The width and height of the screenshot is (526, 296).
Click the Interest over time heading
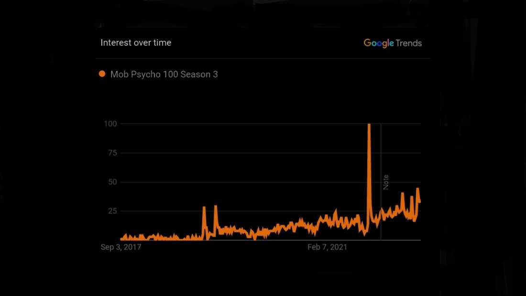[x=136, y=43]
